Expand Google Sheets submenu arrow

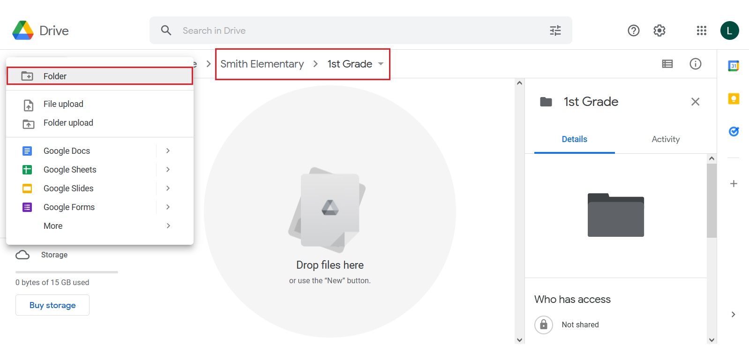click(168, 169)
